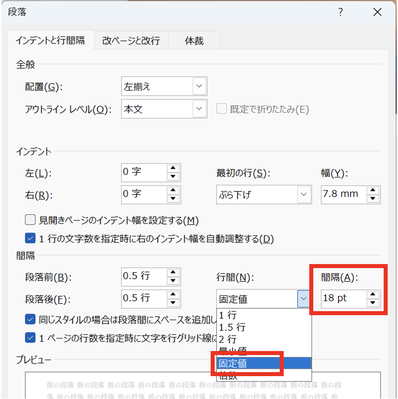The width and height of the screenshot is (398, 399).
Task: Close the 段落 dialog window
Action: coord(377,12)
